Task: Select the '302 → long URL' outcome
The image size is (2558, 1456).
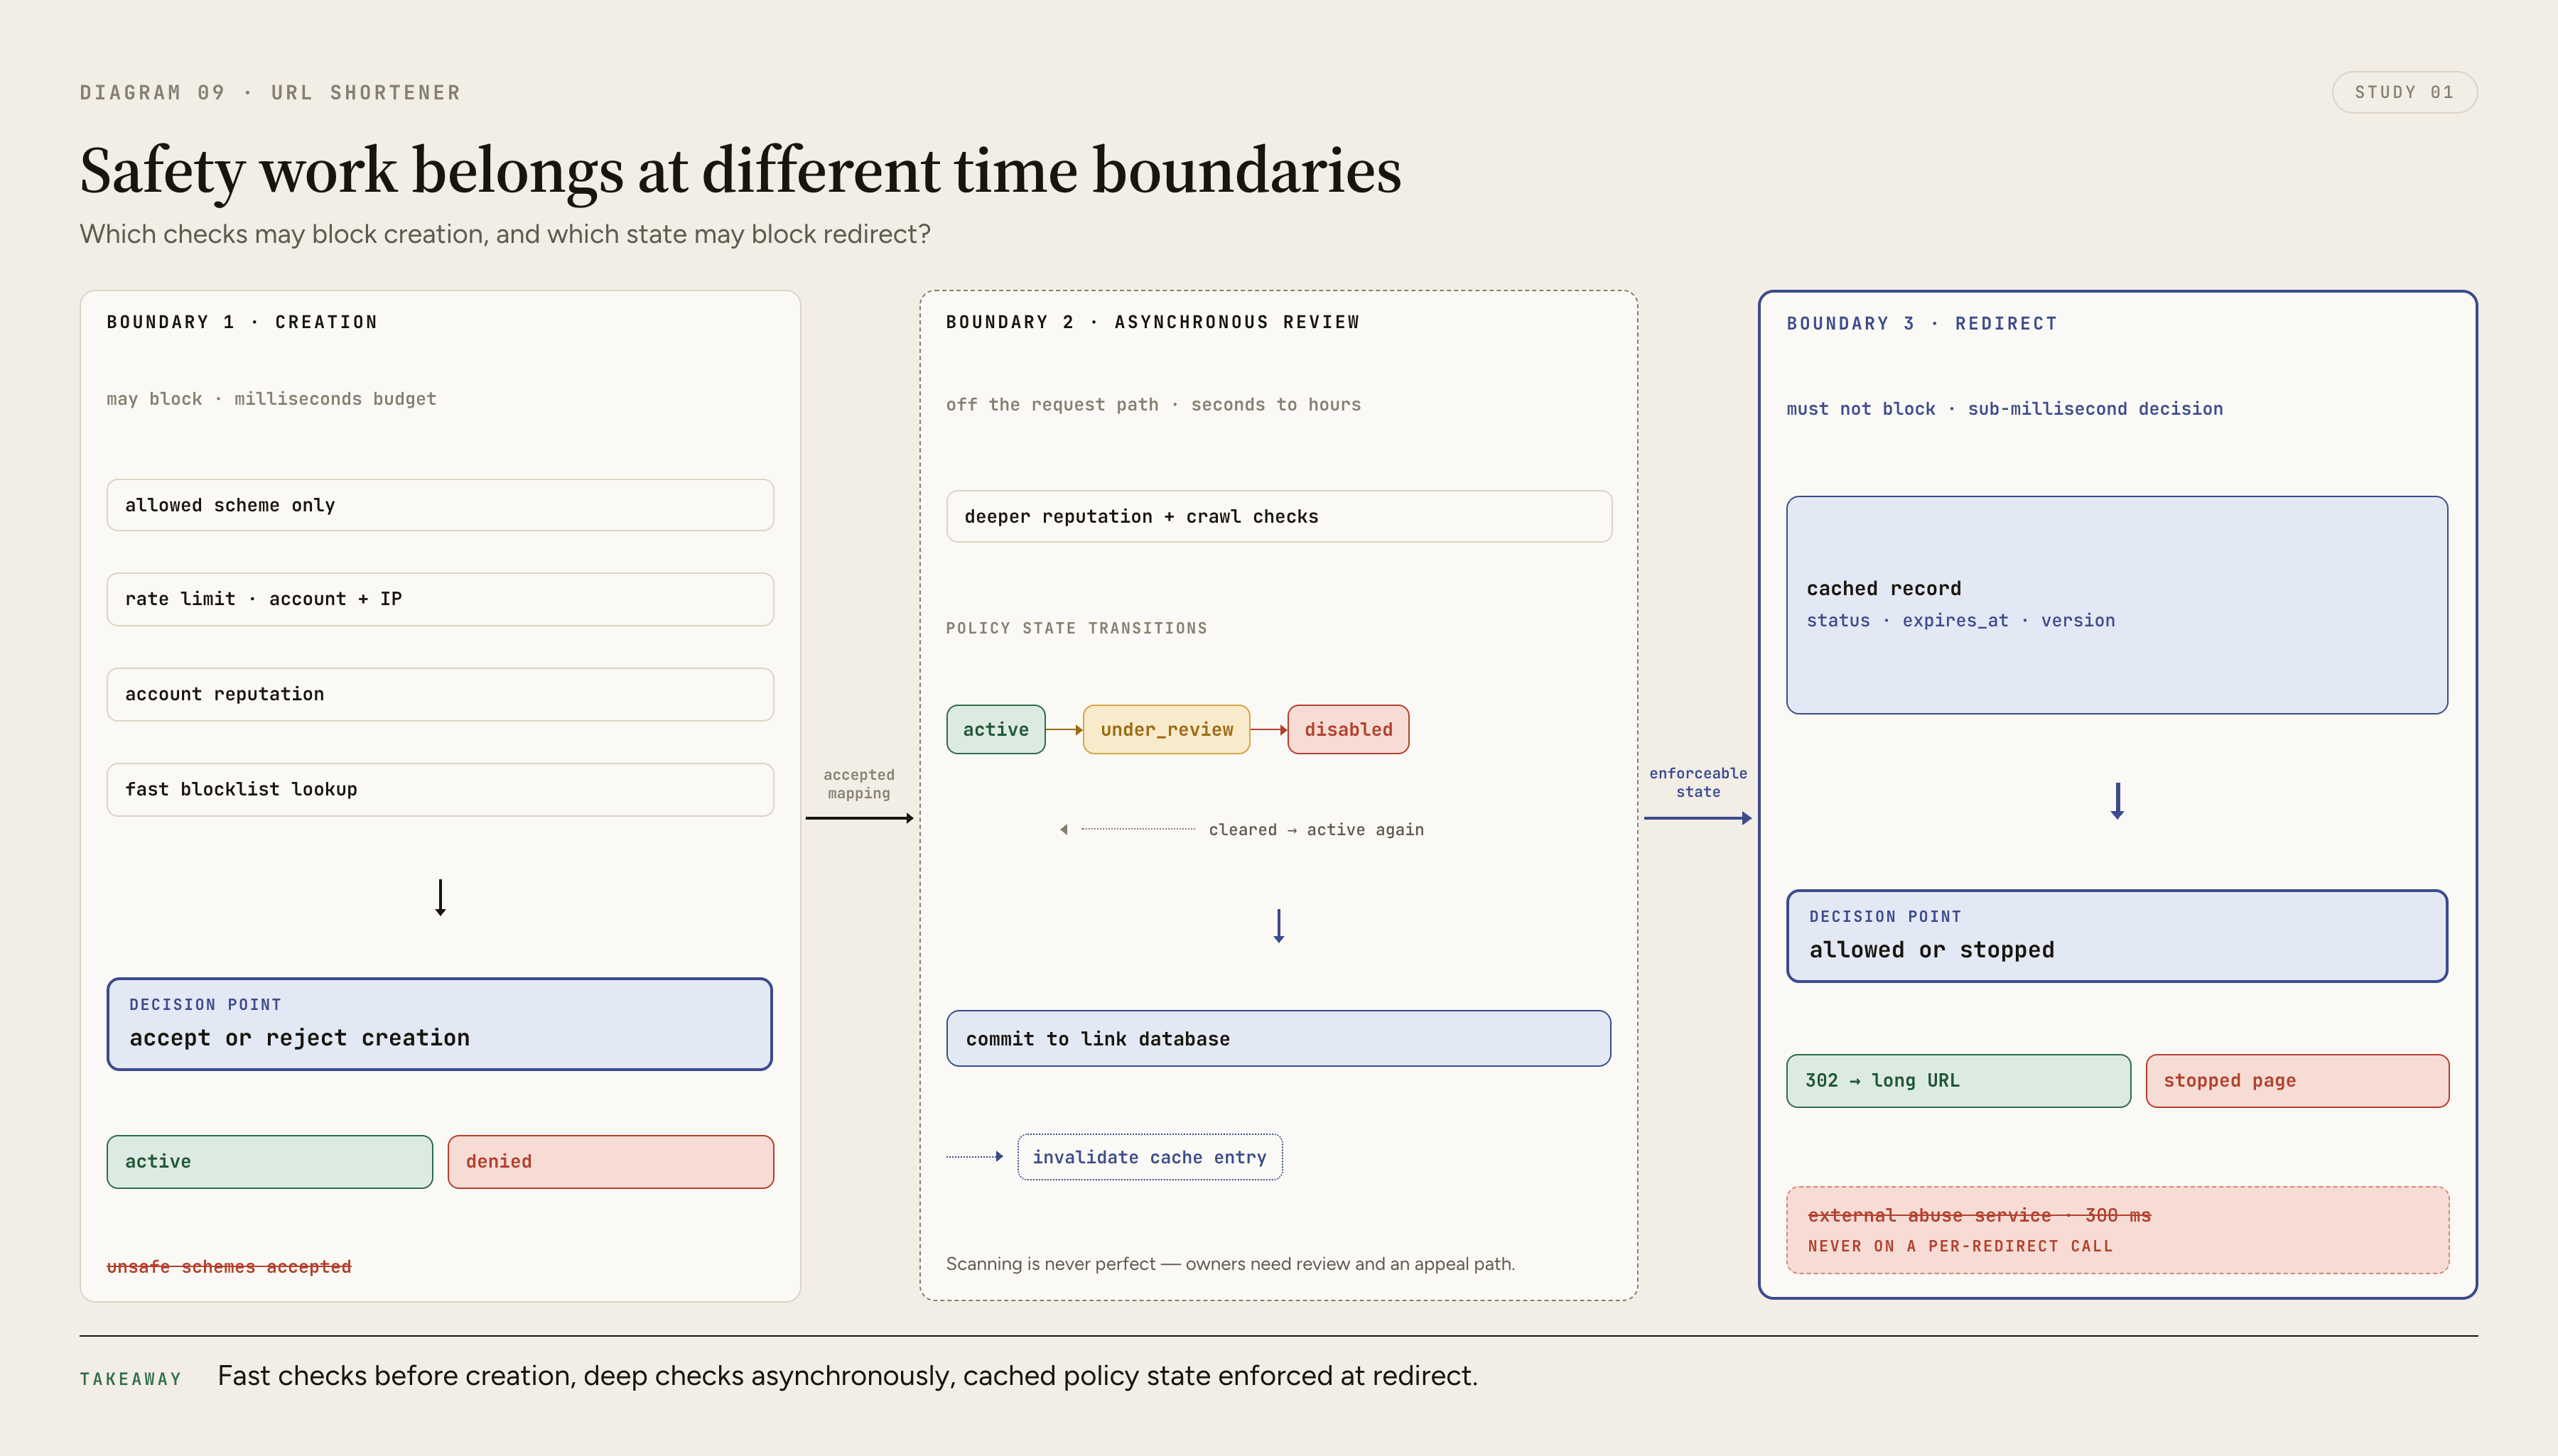Action: pyautogui.click(x=1959, y=1080)
